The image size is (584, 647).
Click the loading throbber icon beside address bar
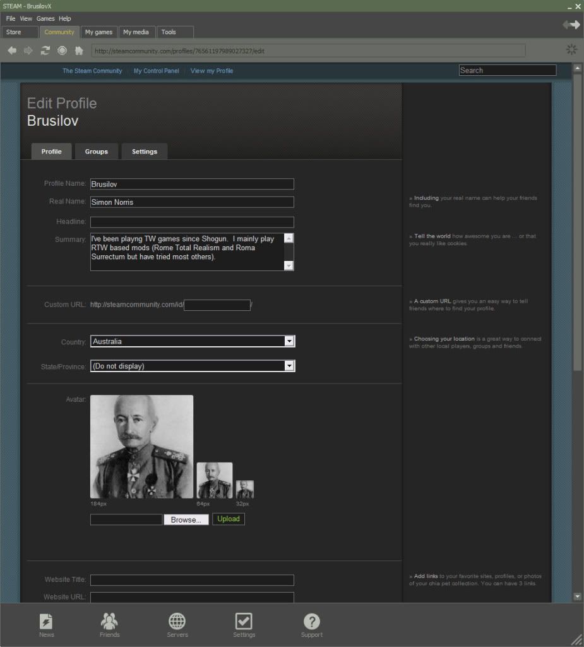571,49
